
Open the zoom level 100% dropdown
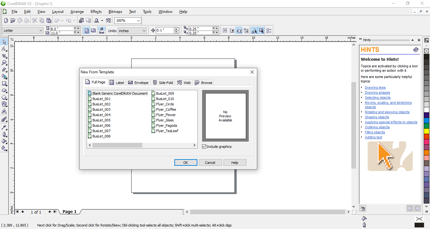point(138,20)
